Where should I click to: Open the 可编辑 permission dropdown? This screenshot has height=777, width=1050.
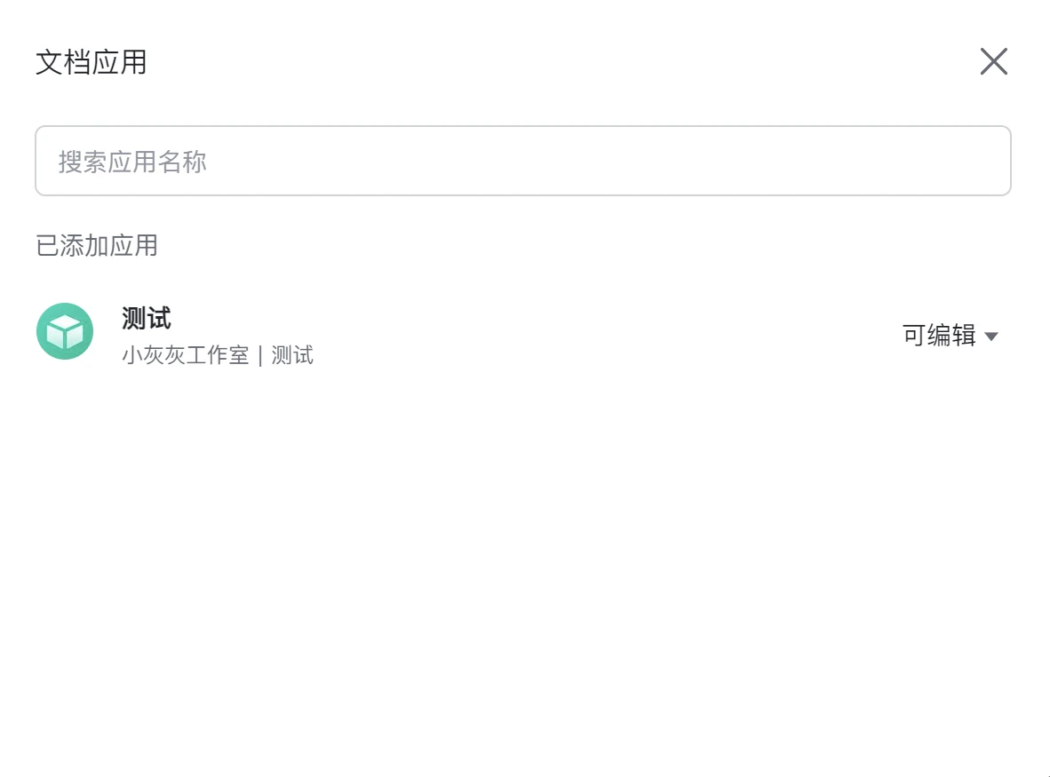951,336
